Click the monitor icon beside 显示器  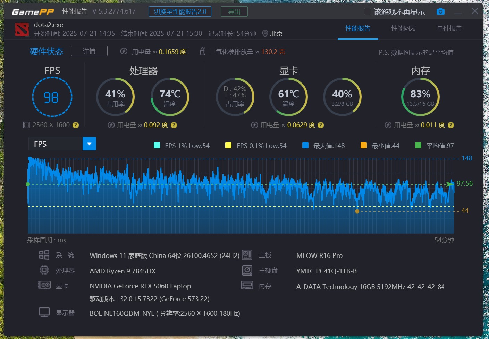pos(44,312)
